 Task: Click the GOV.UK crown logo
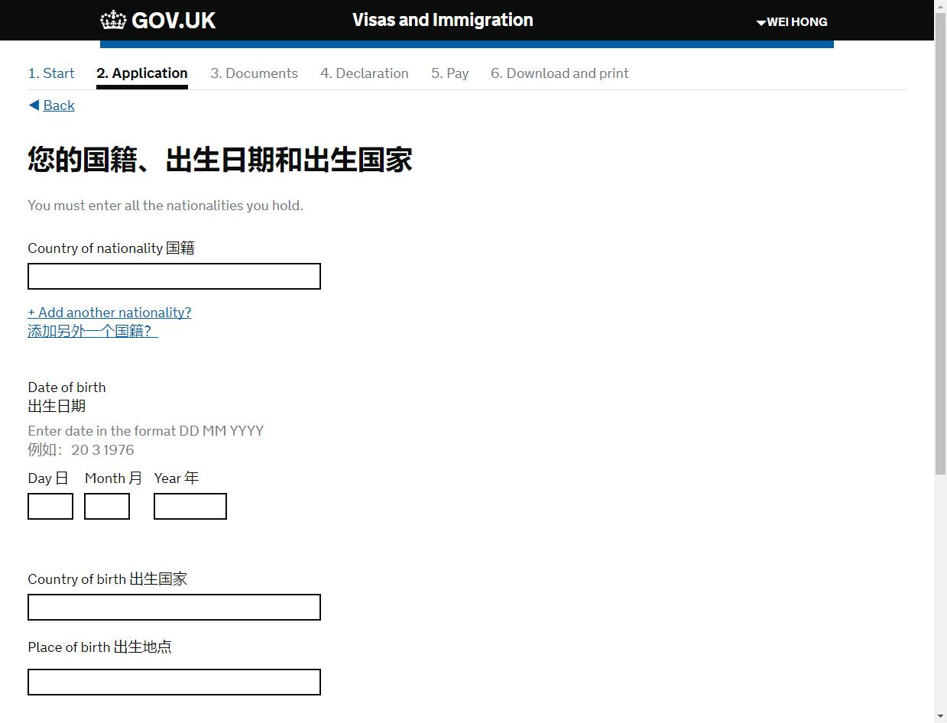[113, 20]
